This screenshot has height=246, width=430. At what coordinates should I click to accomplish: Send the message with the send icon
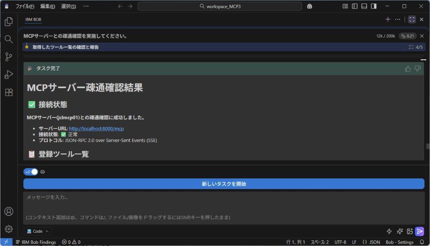pyautogui.click(x=420, y=231)
